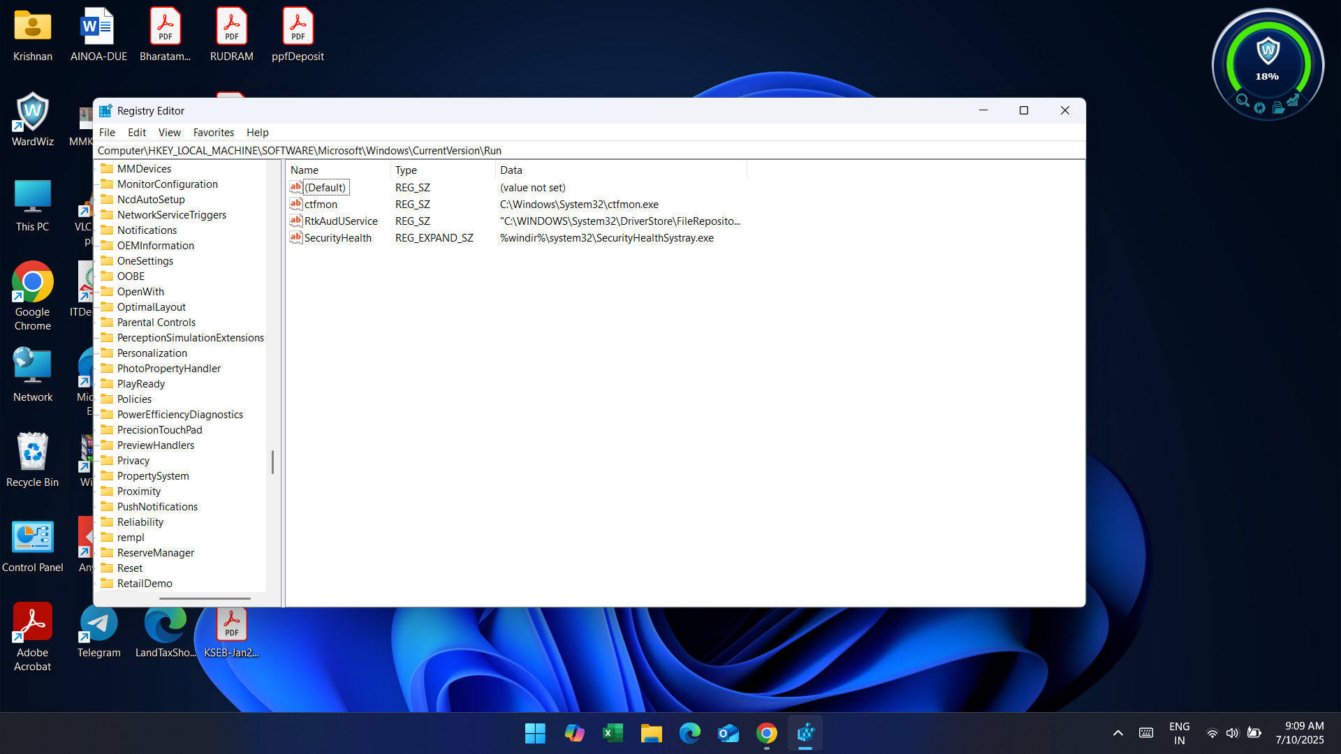Select the ctfmon string value icon
The height and width of the screenshot is (754, 1341).
(295, 204)
